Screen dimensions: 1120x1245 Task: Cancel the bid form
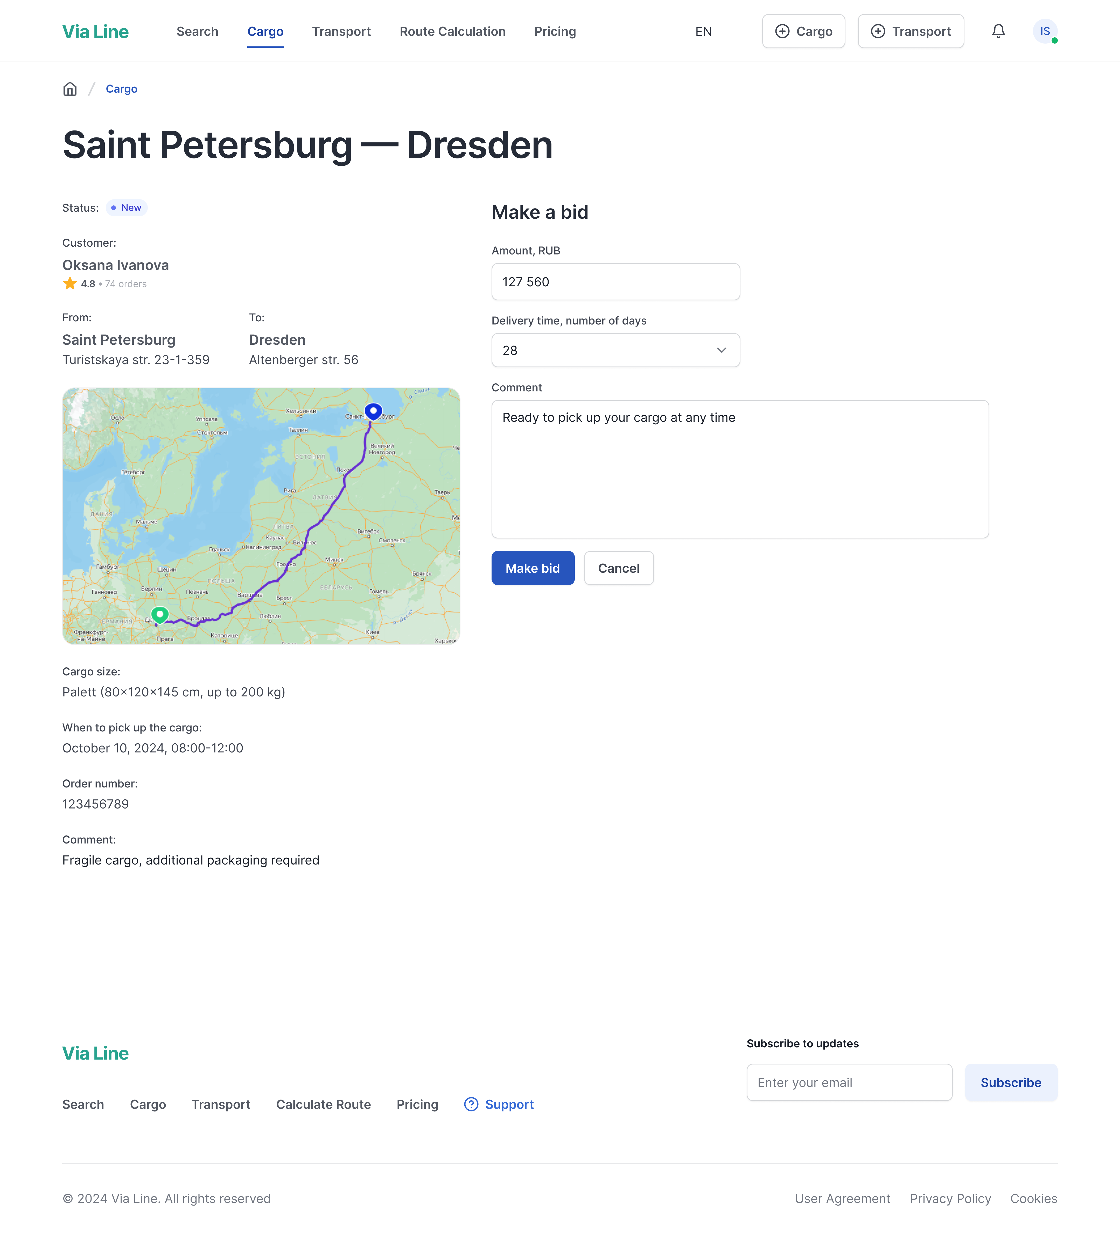point(618,568)
